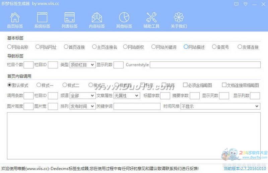Tick the 文档连接带缩略图 checkbox
This screenshot has width=268, height=173.
tap(224, 85)
